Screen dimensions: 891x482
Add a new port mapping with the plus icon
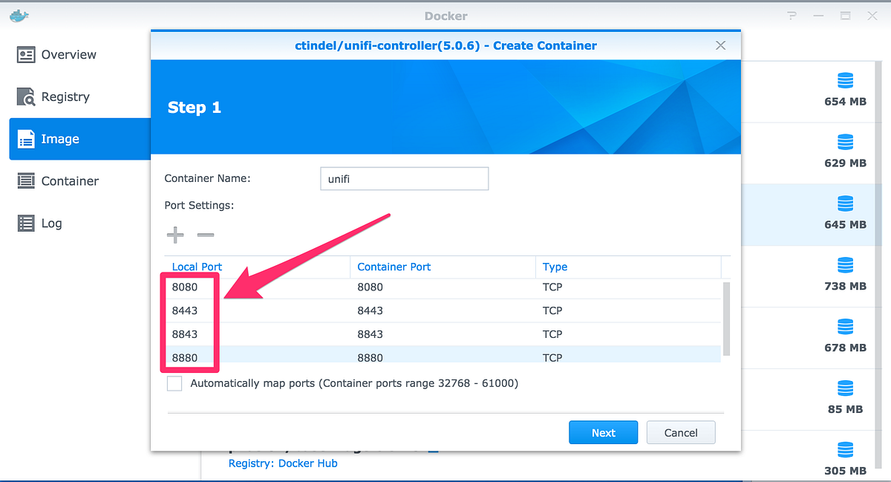[x=175, y=235]
